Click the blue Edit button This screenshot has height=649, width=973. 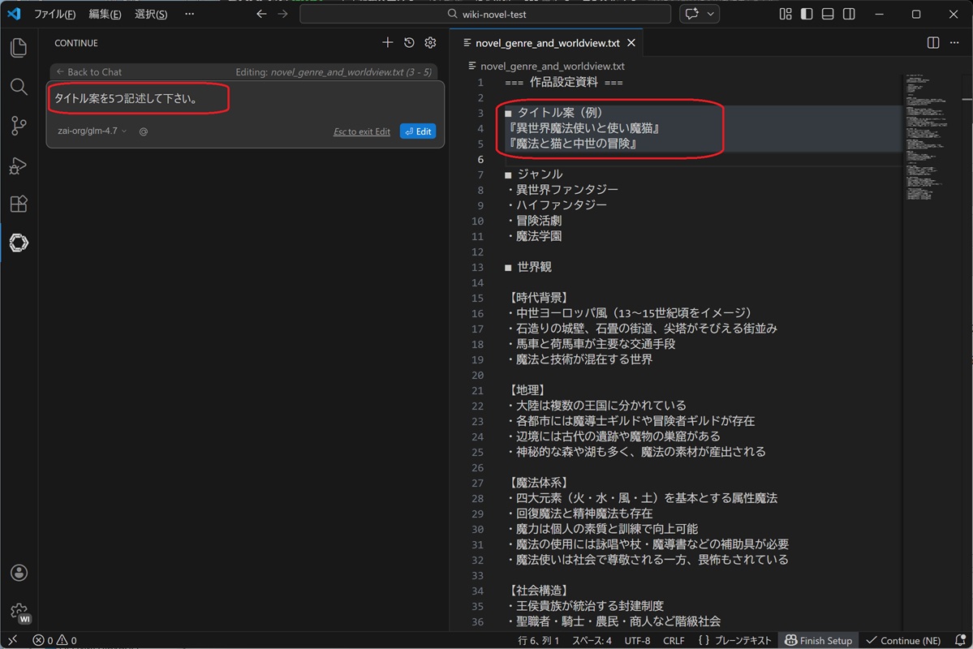pyautogui.click(x=417, y=131)
